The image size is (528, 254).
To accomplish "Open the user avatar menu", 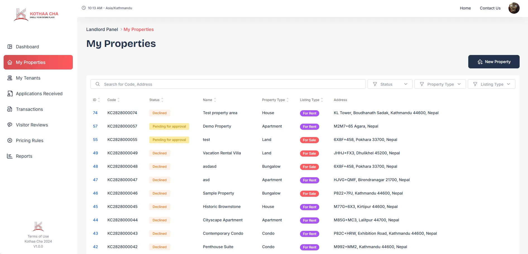I will pos(514,8).
